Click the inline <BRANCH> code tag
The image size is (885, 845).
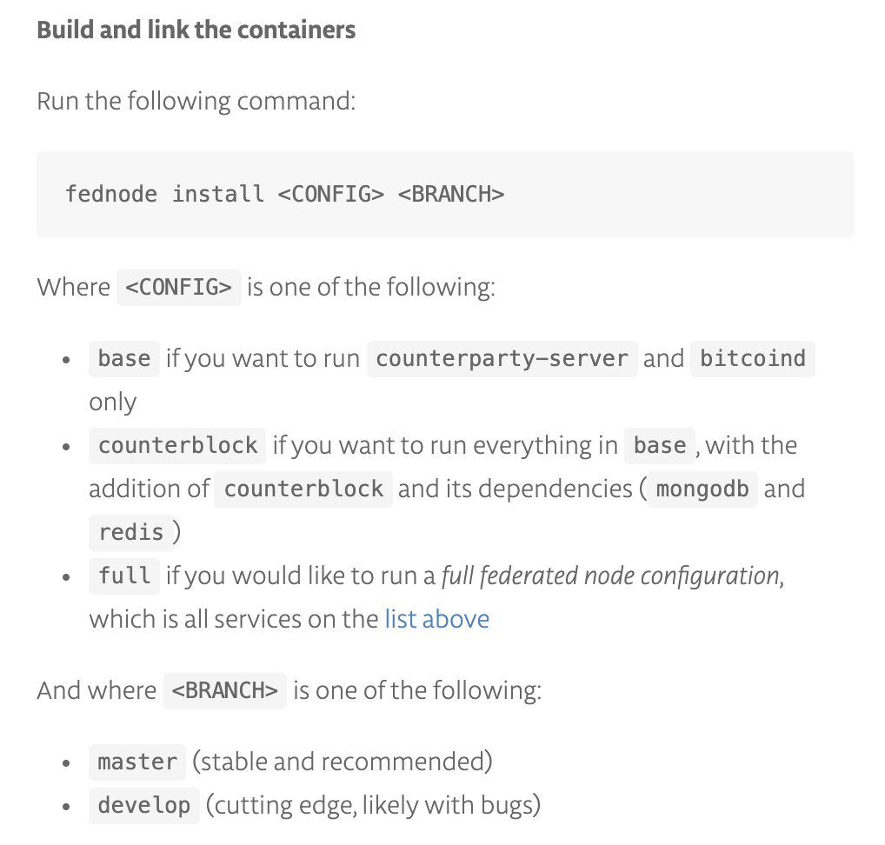point(224,690)
